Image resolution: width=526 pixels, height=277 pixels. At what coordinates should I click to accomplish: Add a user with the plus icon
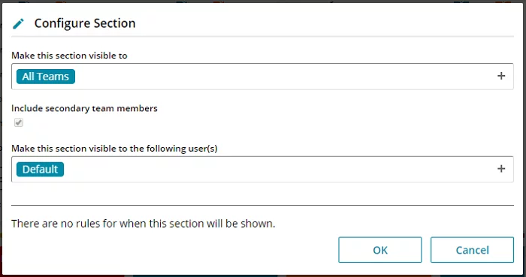pos(501,168)
